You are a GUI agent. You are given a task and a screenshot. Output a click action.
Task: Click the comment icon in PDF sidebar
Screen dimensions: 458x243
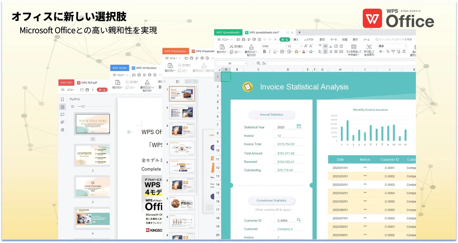[x=62, y=115]
